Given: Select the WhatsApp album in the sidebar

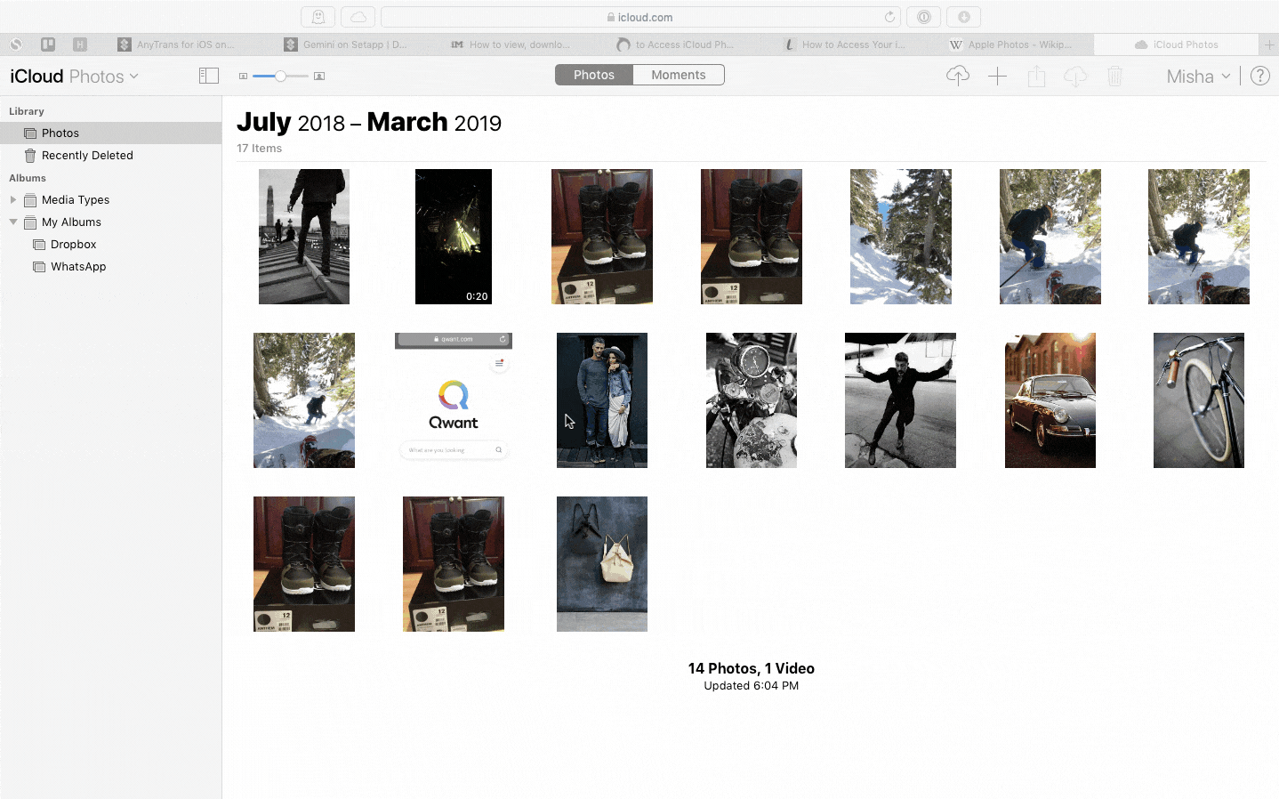Looking at the screenshot, I should coord(77,266).
